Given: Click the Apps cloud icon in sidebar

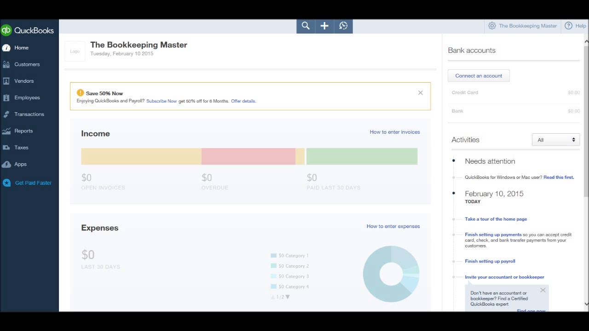Looking at the screenshot, I should (x=6, y=164).
